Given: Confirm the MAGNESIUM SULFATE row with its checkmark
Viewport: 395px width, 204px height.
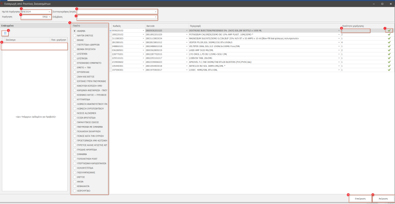Looking at the screenshot, I should [x=389, y=39].
